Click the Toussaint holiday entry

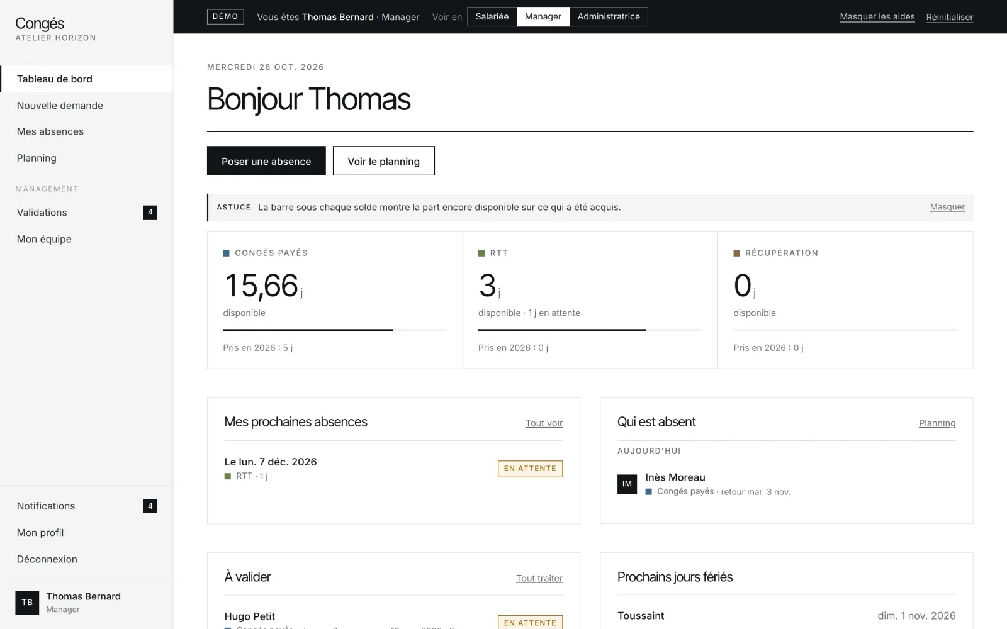point(641,616)
